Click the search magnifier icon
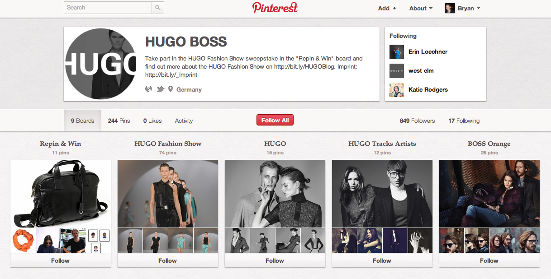This screenshot has width=551, height=279. click(157, 8)
